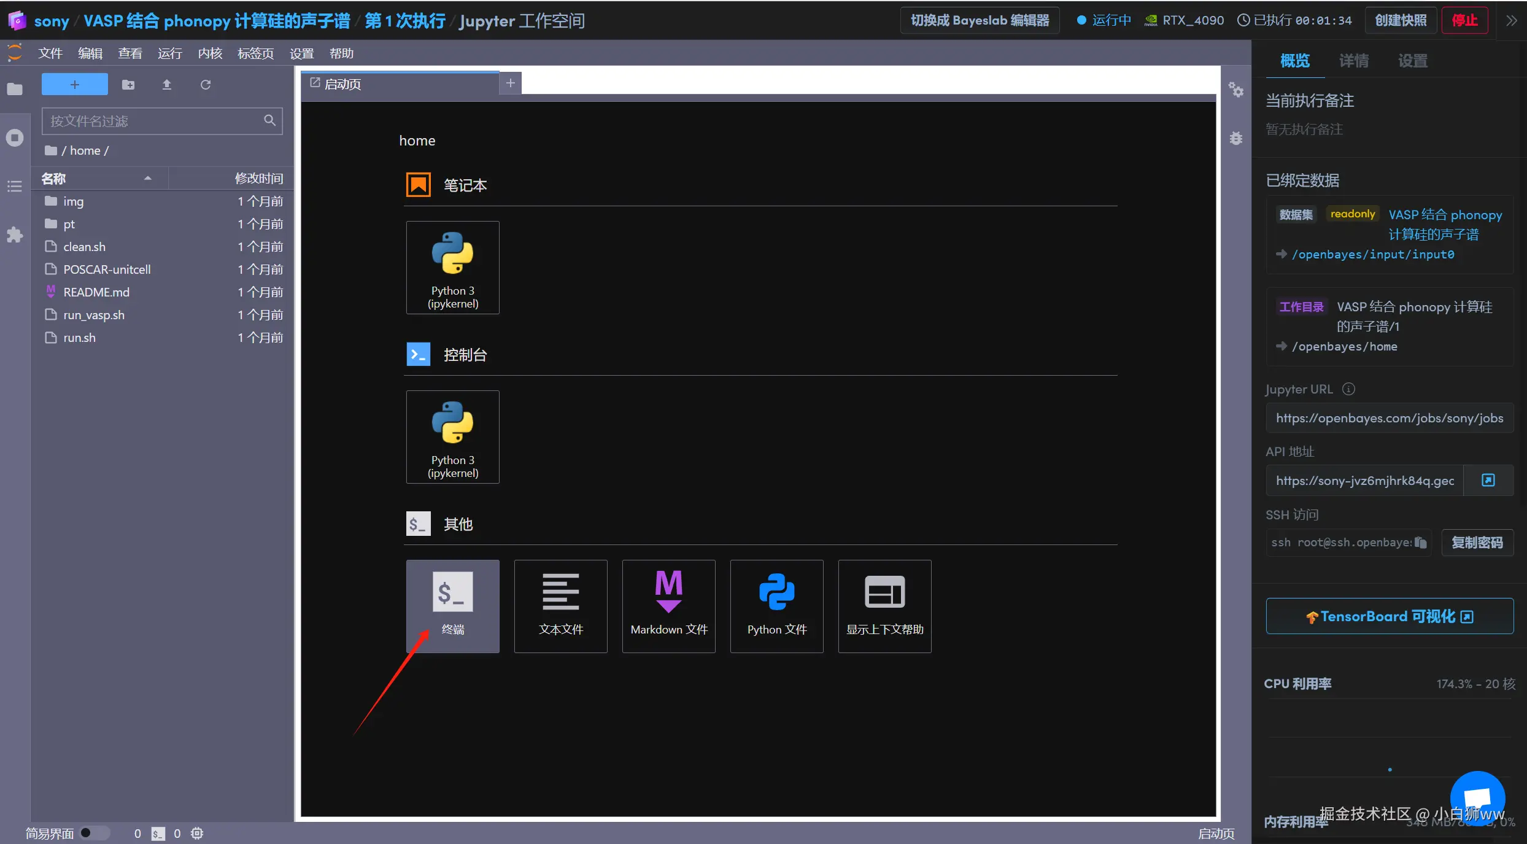The image size is (1527, 844).
Task: Copy the SSH command icon
Action: click(1420, 543)
